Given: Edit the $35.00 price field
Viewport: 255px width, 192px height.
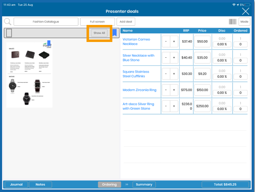Looking at the screenshot, I should [x=202, y=57].
